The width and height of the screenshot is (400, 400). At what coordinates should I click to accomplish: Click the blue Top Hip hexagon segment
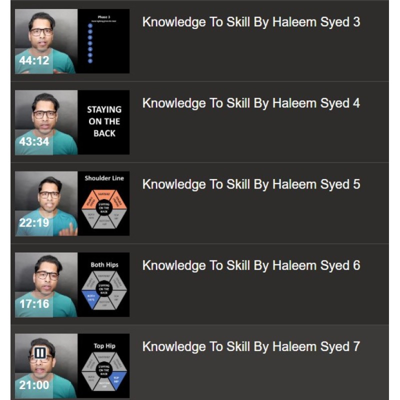point(117,379)
